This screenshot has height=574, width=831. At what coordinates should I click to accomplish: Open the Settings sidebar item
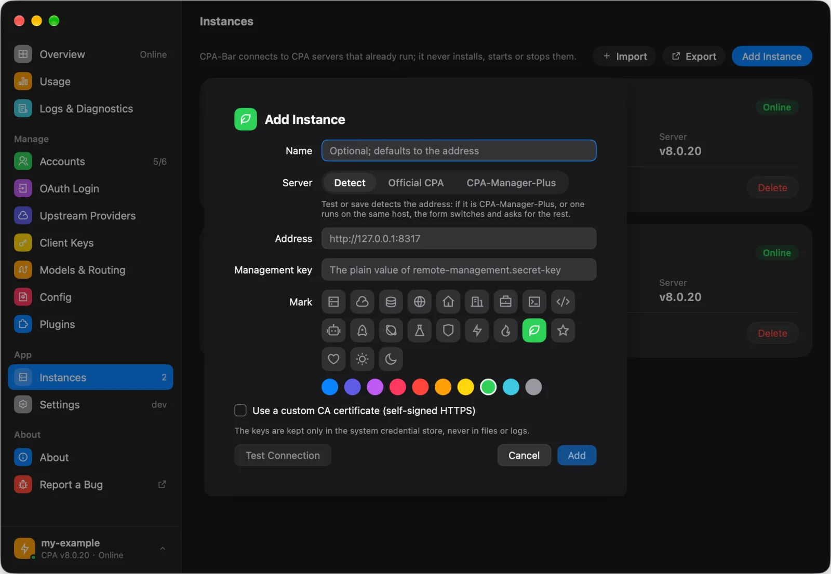pyautogui.click(x=90, y=404)
